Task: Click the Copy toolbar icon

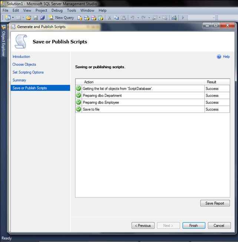Action: [x=116, y=18]
